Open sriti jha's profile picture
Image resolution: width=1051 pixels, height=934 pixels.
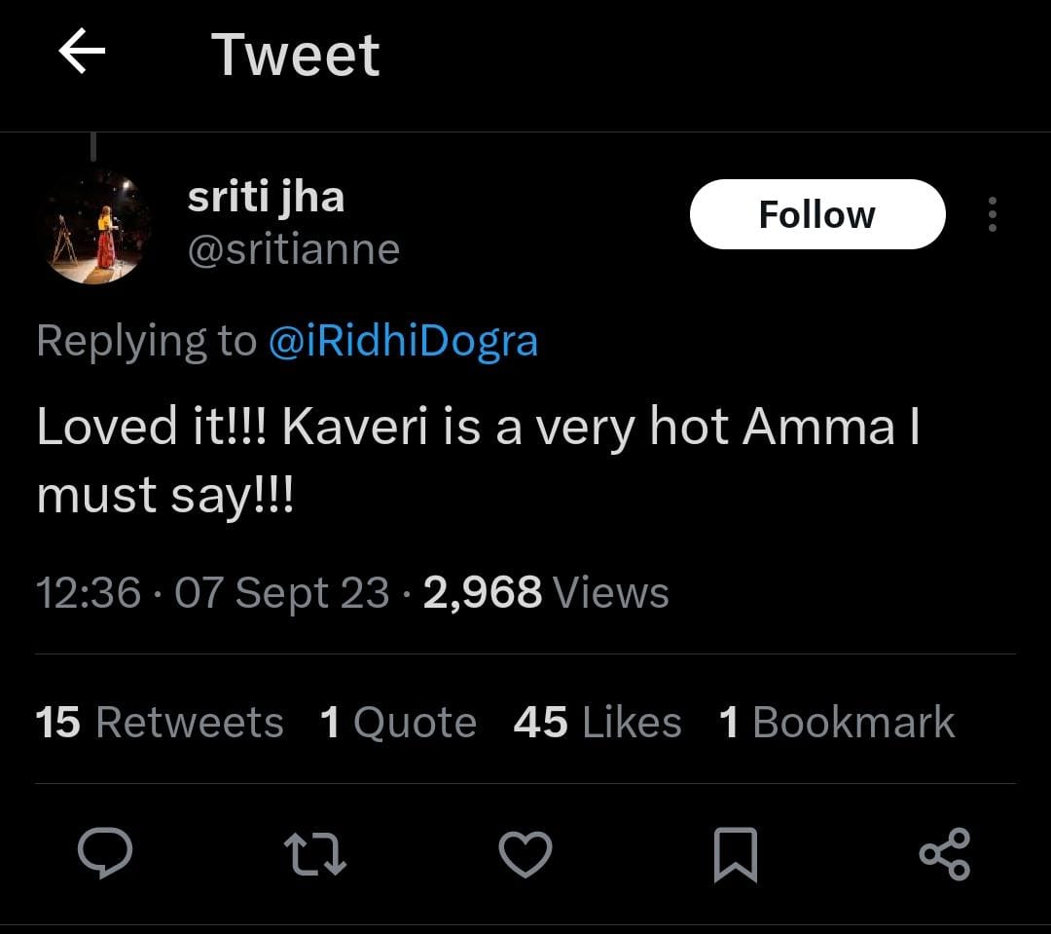pos(94,226)
